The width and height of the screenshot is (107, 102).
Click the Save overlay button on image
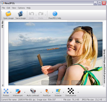(78, 83)
